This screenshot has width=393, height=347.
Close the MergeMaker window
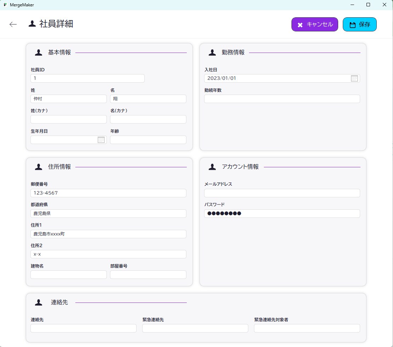[384, 5]
